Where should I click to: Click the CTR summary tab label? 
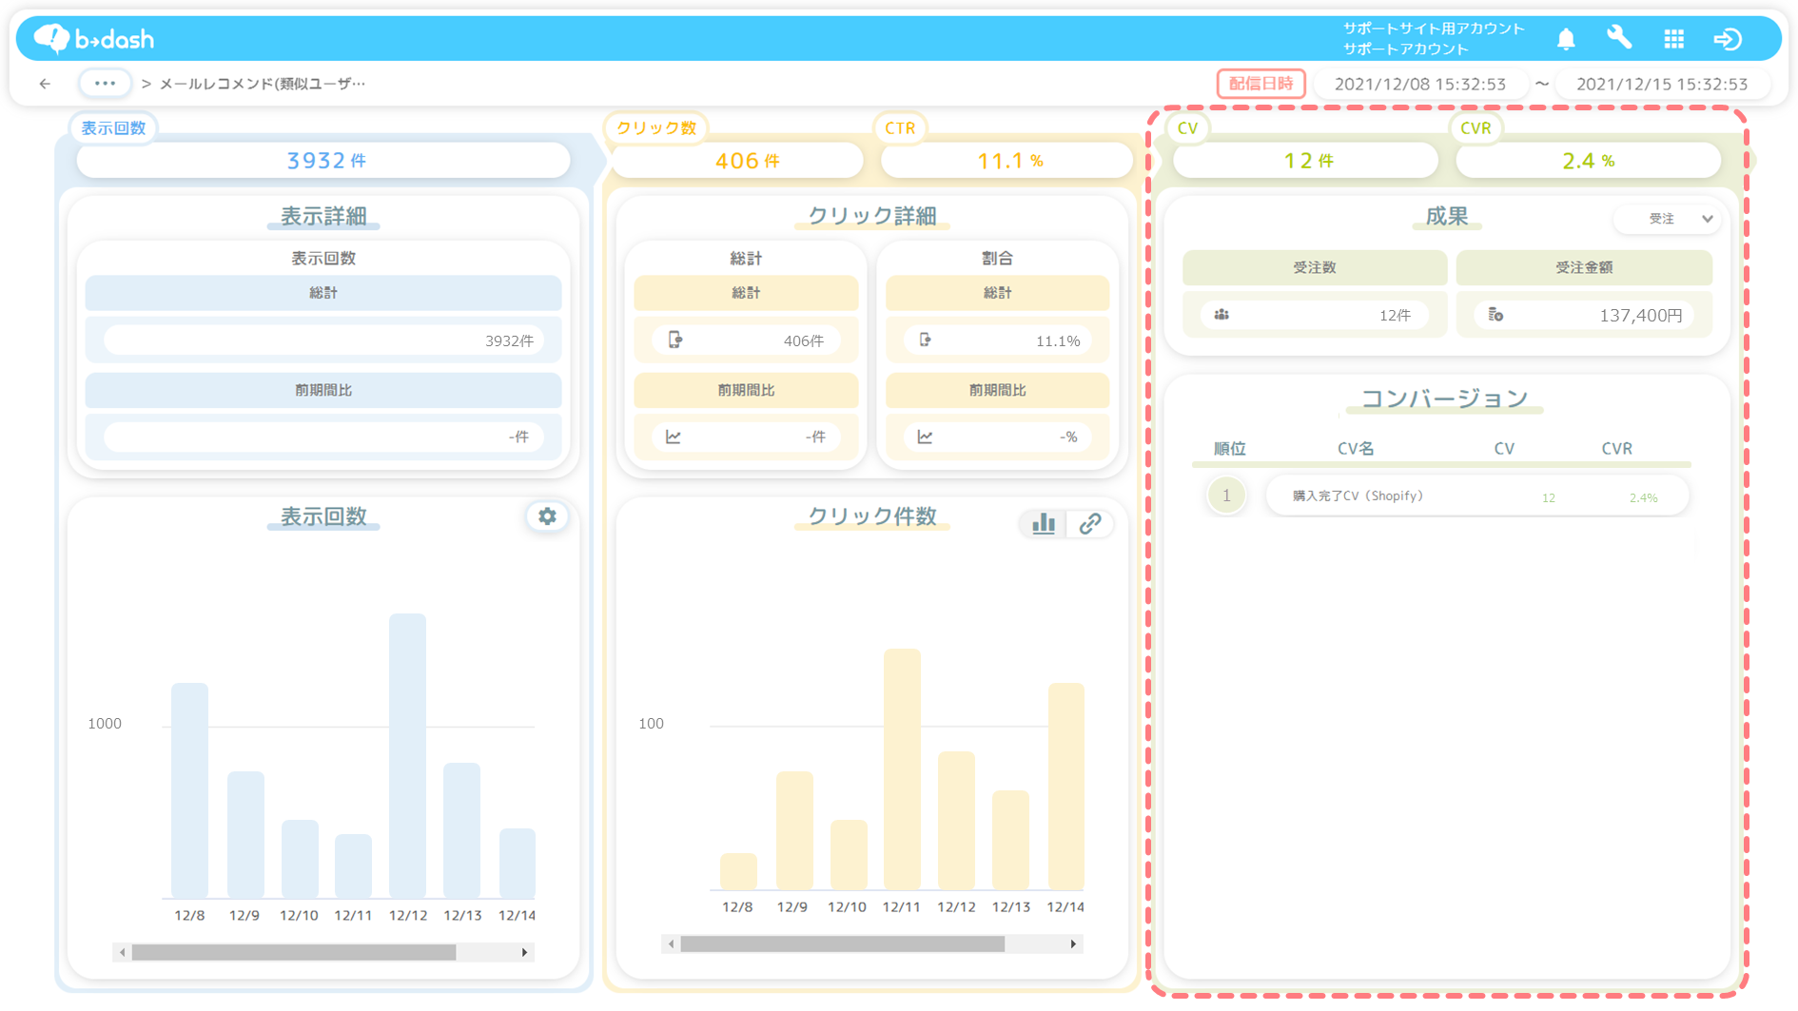coord(900,127)
